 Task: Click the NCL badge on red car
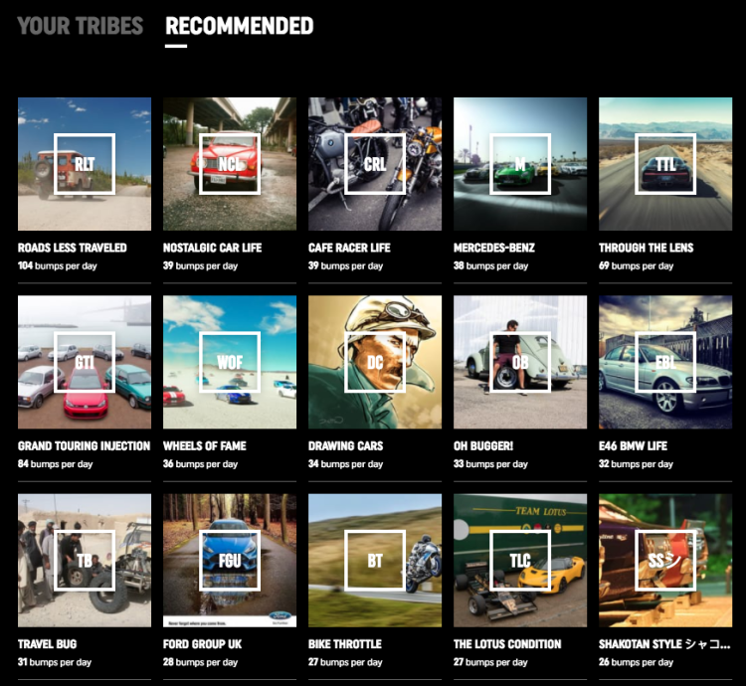[230, 164]
